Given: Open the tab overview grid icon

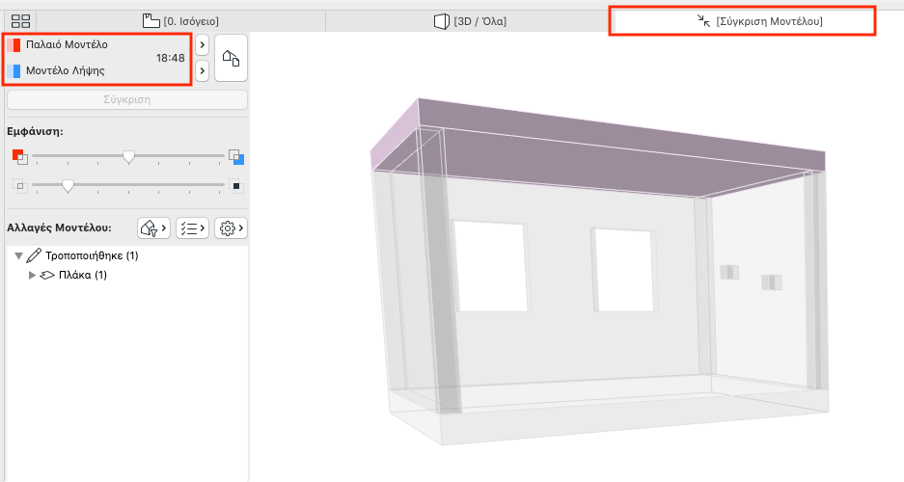Looking at the screenshot, I should 21,21.
